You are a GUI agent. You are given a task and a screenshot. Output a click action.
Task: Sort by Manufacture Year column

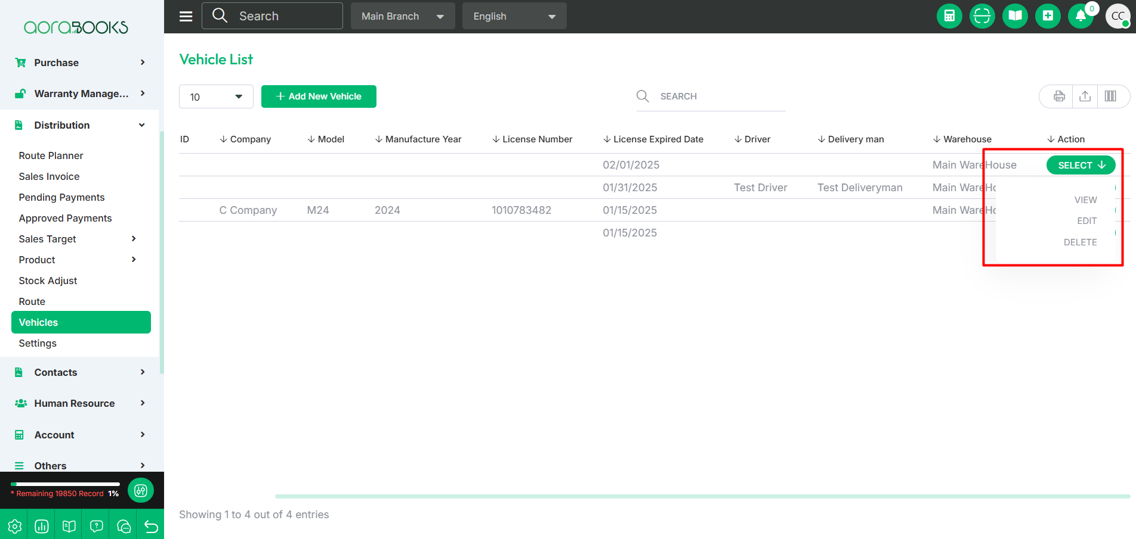tap(418, 139)
